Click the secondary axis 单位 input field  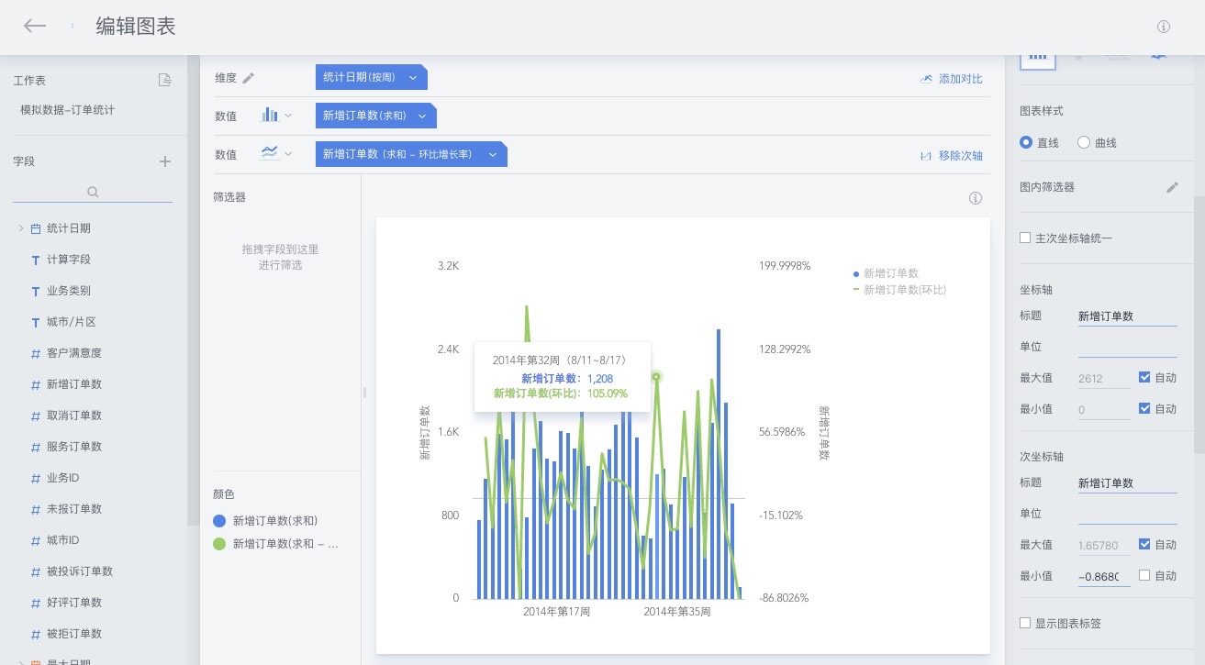(x=1127, y=514)
